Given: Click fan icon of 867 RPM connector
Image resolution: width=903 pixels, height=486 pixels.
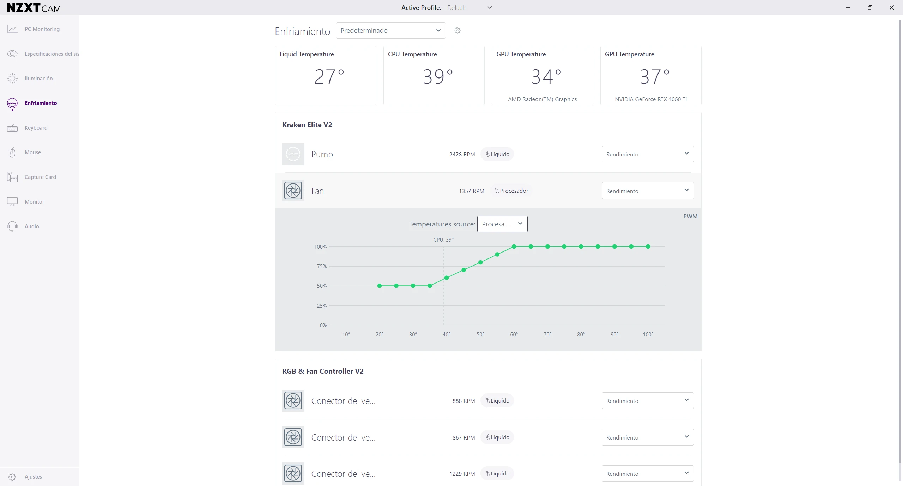Looking at the screenshot, I should [x=293, y=437].
